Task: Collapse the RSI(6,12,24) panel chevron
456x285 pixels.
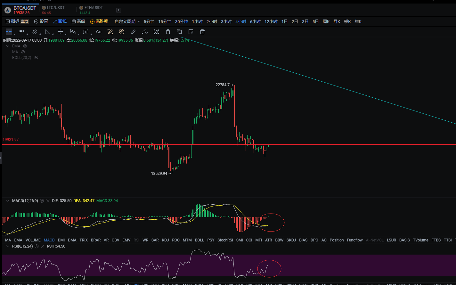Action: (8, 246)
